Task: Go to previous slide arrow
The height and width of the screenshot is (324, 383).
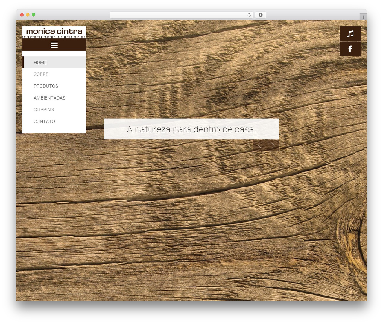Action: click(x=259, y=145)
